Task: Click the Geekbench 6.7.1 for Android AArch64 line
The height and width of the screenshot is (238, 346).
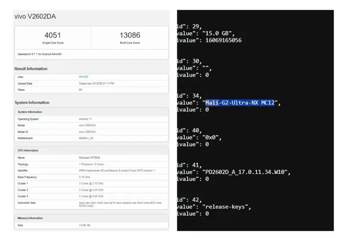Action: 39,54
